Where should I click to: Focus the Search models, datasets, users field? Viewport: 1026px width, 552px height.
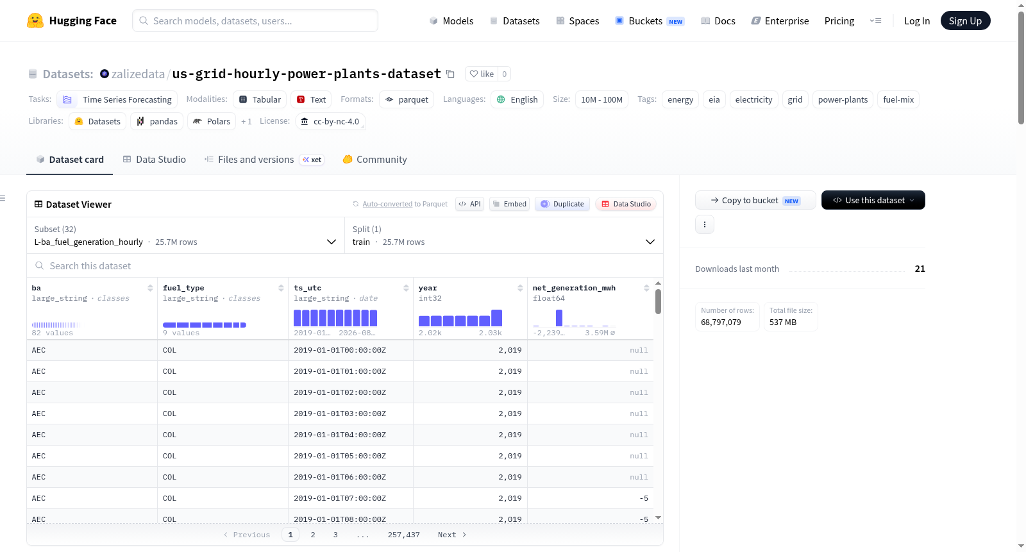[x=255, y=21]
